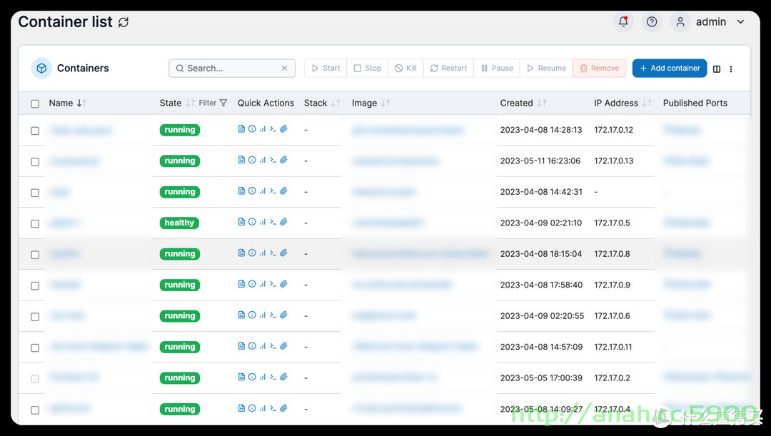Click the Containers cube icon
The image size is (771, 436).
pos(41,69)
